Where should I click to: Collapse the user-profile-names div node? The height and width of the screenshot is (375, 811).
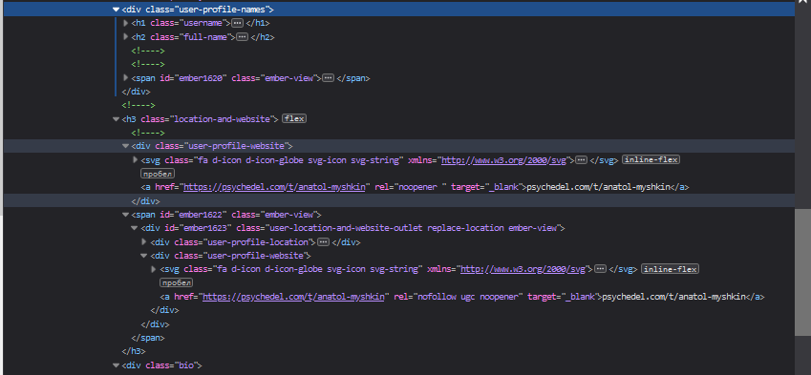tap(116, 10)
